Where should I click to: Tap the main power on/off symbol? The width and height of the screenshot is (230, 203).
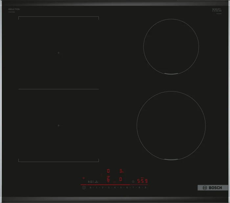click(84, 188)
